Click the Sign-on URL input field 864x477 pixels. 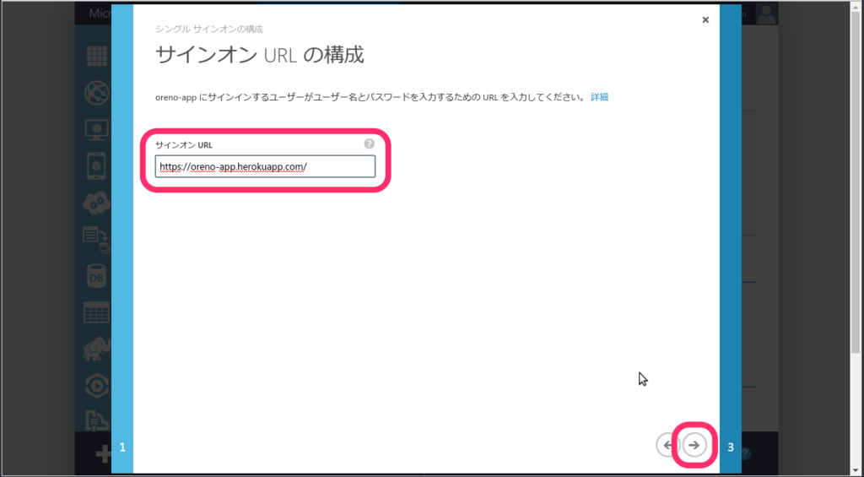pos(265,166)
